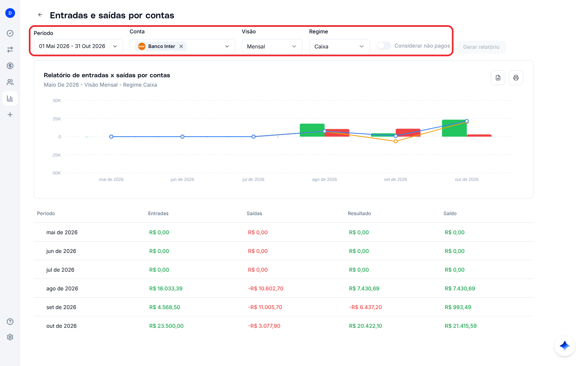585x366 pixels.
Task: Open the help question-mark icon
Action: pos(10,322)
